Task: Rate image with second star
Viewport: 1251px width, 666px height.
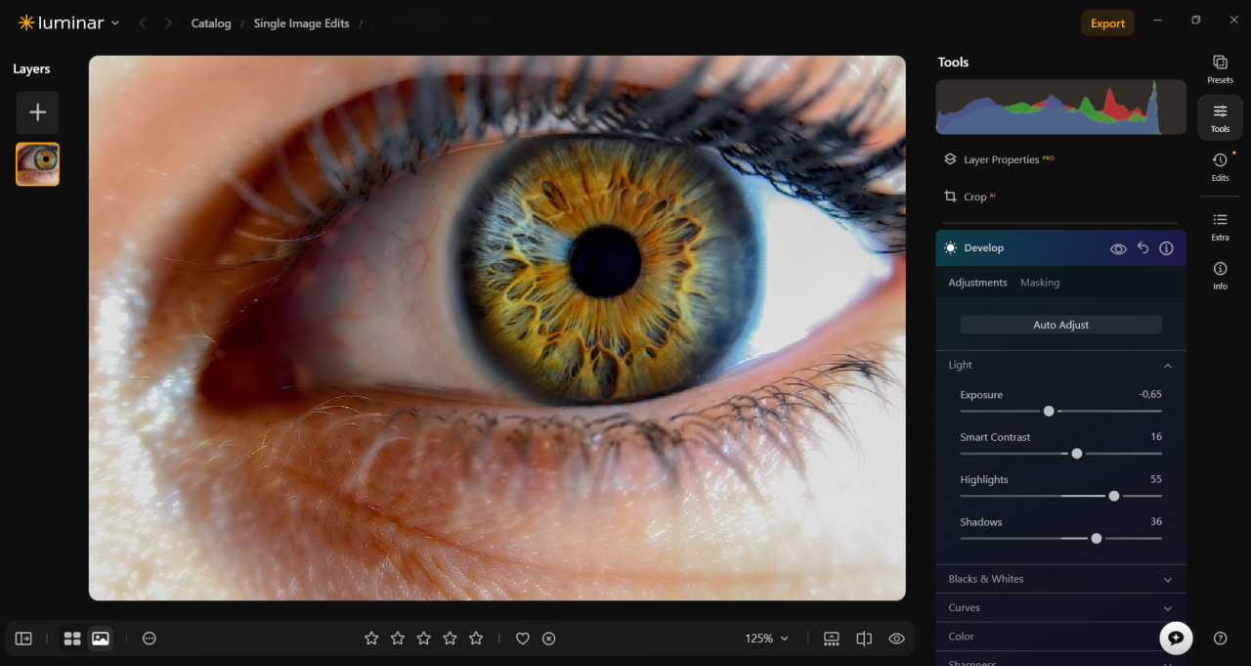Action: pyautogui.click(x=398, y=639)
